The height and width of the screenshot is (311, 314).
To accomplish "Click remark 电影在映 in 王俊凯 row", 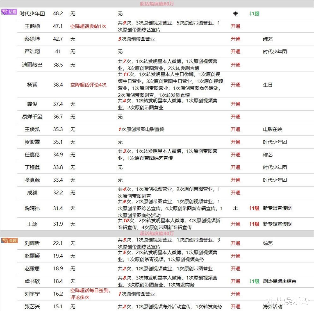I will (273, 129).
